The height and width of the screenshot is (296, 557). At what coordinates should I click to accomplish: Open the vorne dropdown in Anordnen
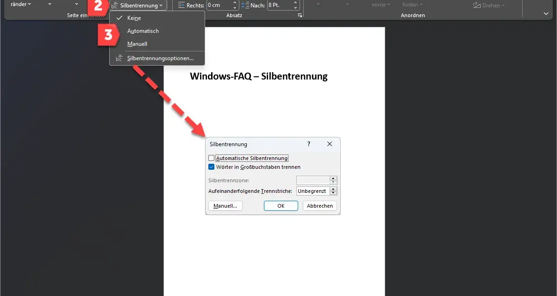(381, 5)
